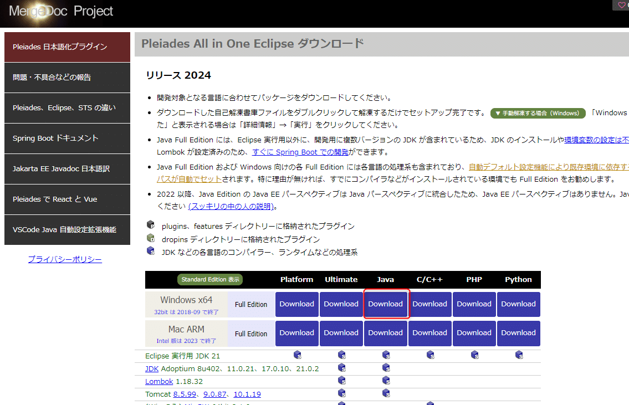
Task: Open the プライバシーポリシー link
Action: [65, 259]
